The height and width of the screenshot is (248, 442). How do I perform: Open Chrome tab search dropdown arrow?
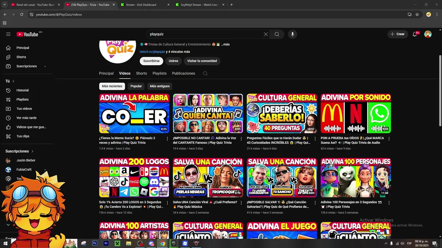click(x=4, y=5)
